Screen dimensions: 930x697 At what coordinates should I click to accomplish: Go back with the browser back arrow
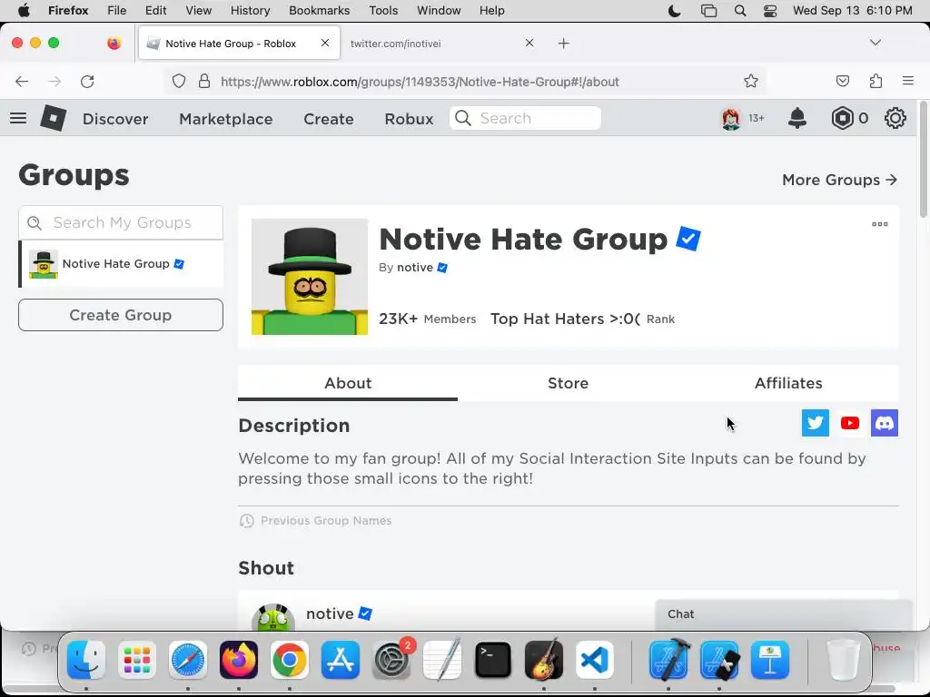[22, 81]
